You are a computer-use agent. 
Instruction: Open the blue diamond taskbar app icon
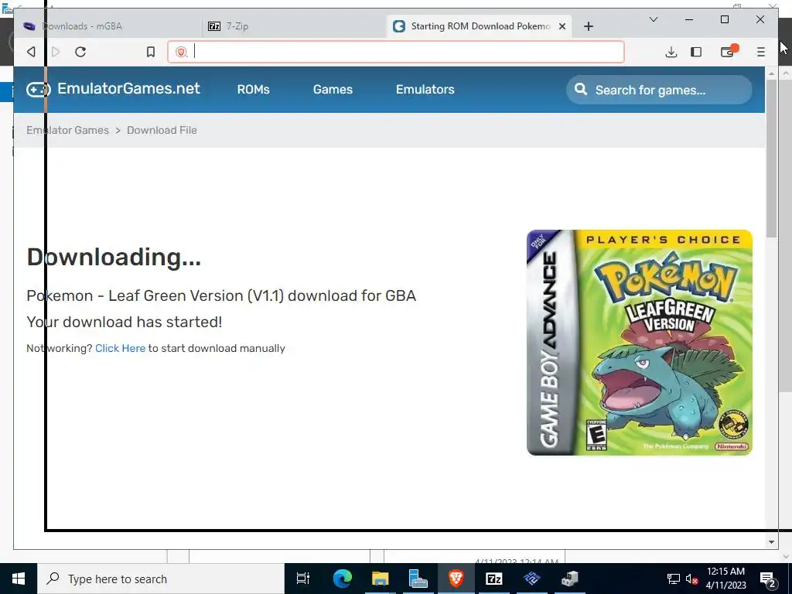[x=531, y=579]
